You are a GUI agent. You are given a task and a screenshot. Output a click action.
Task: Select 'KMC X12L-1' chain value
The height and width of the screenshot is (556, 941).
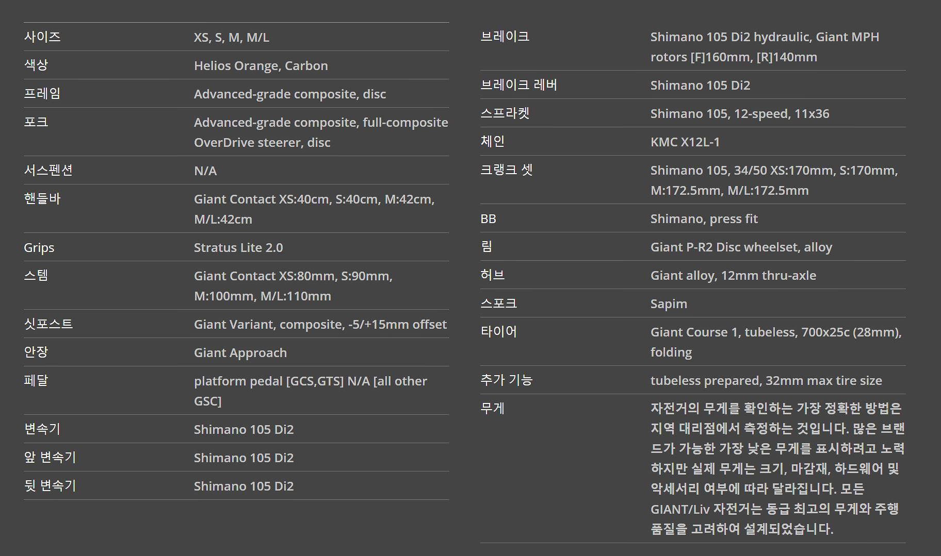click(x=685, y=142)
